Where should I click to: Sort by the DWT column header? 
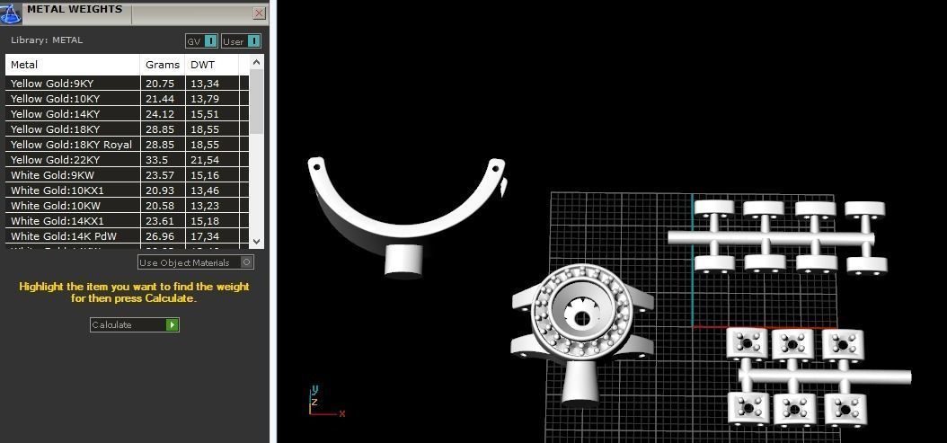pyautogui.click(x=212, y=65)
